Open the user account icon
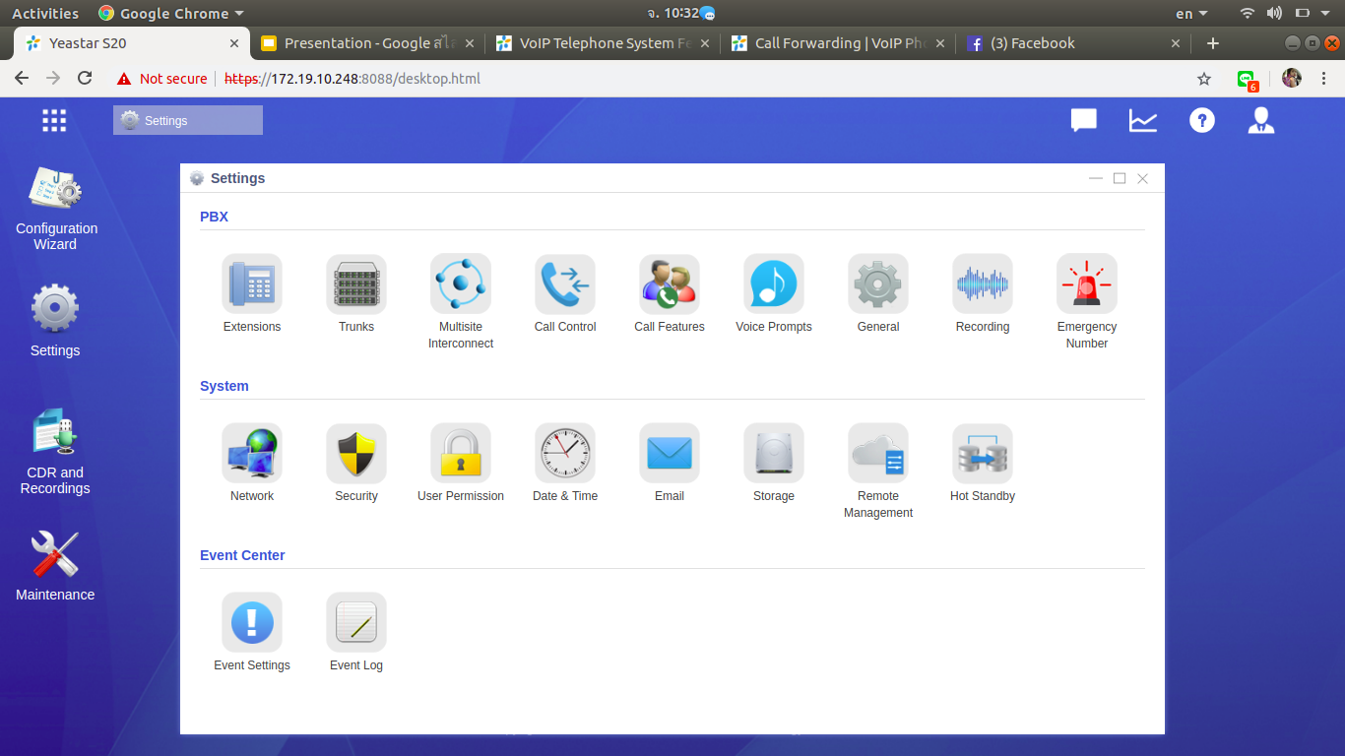 tap(1261, 120)
